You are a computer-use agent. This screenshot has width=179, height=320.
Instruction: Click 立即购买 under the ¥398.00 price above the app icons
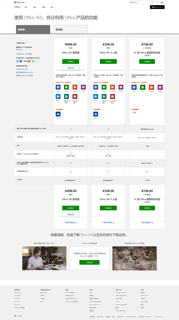click(108, 61)
